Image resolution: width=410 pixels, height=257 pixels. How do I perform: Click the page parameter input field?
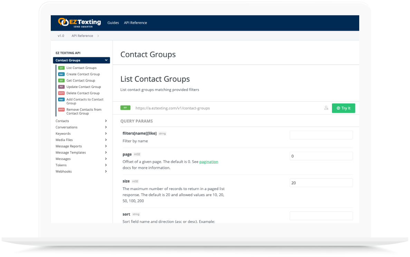pyautogui.click(x=321, y=156)
